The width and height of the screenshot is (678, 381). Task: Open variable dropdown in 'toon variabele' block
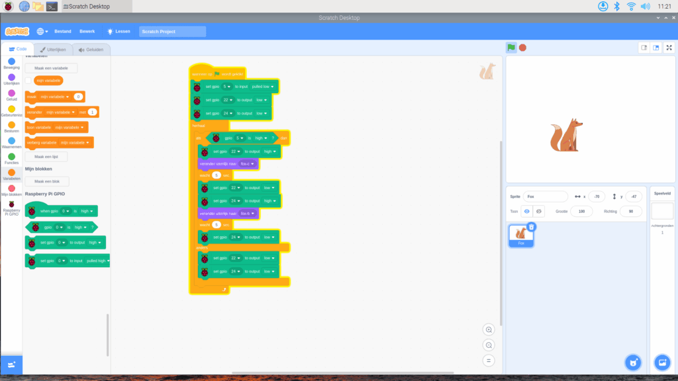coord(68,127)
